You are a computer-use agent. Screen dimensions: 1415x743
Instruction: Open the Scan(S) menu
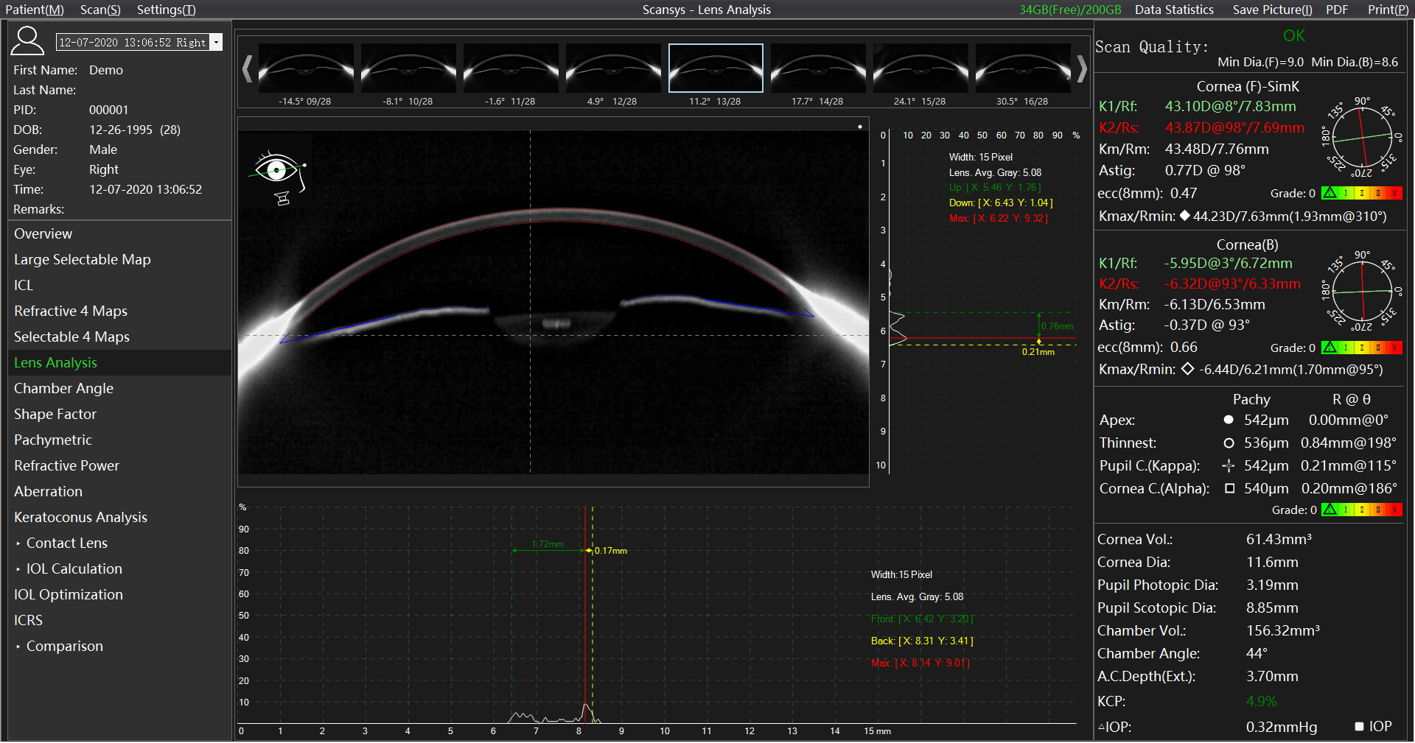click(100, 10)
